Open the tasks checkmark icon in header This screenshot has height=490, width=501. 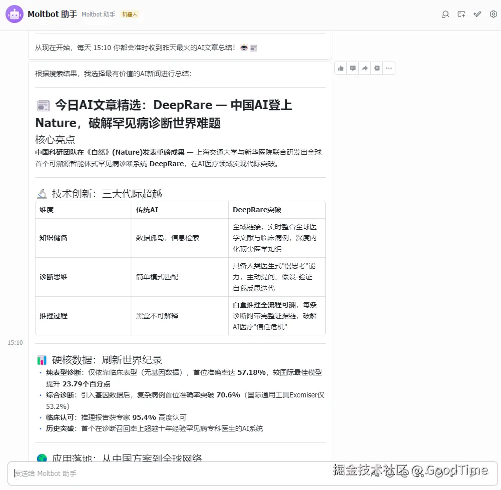[477, 14]
